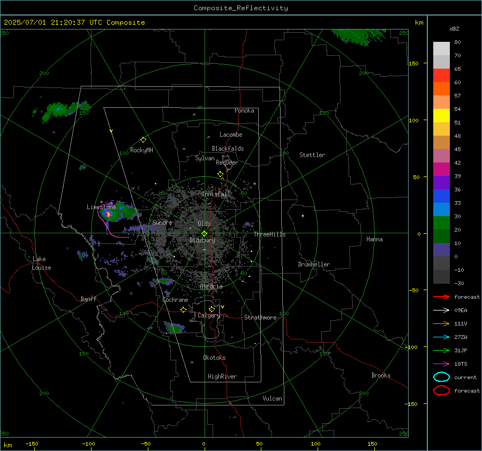Click the Brooks city label

(x=381, y=375)
